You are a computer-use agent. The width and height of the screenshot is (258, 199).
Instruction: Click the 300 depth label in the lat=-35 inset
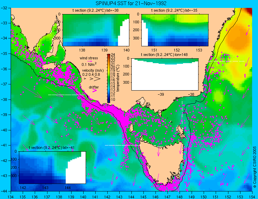pos(137,38)
